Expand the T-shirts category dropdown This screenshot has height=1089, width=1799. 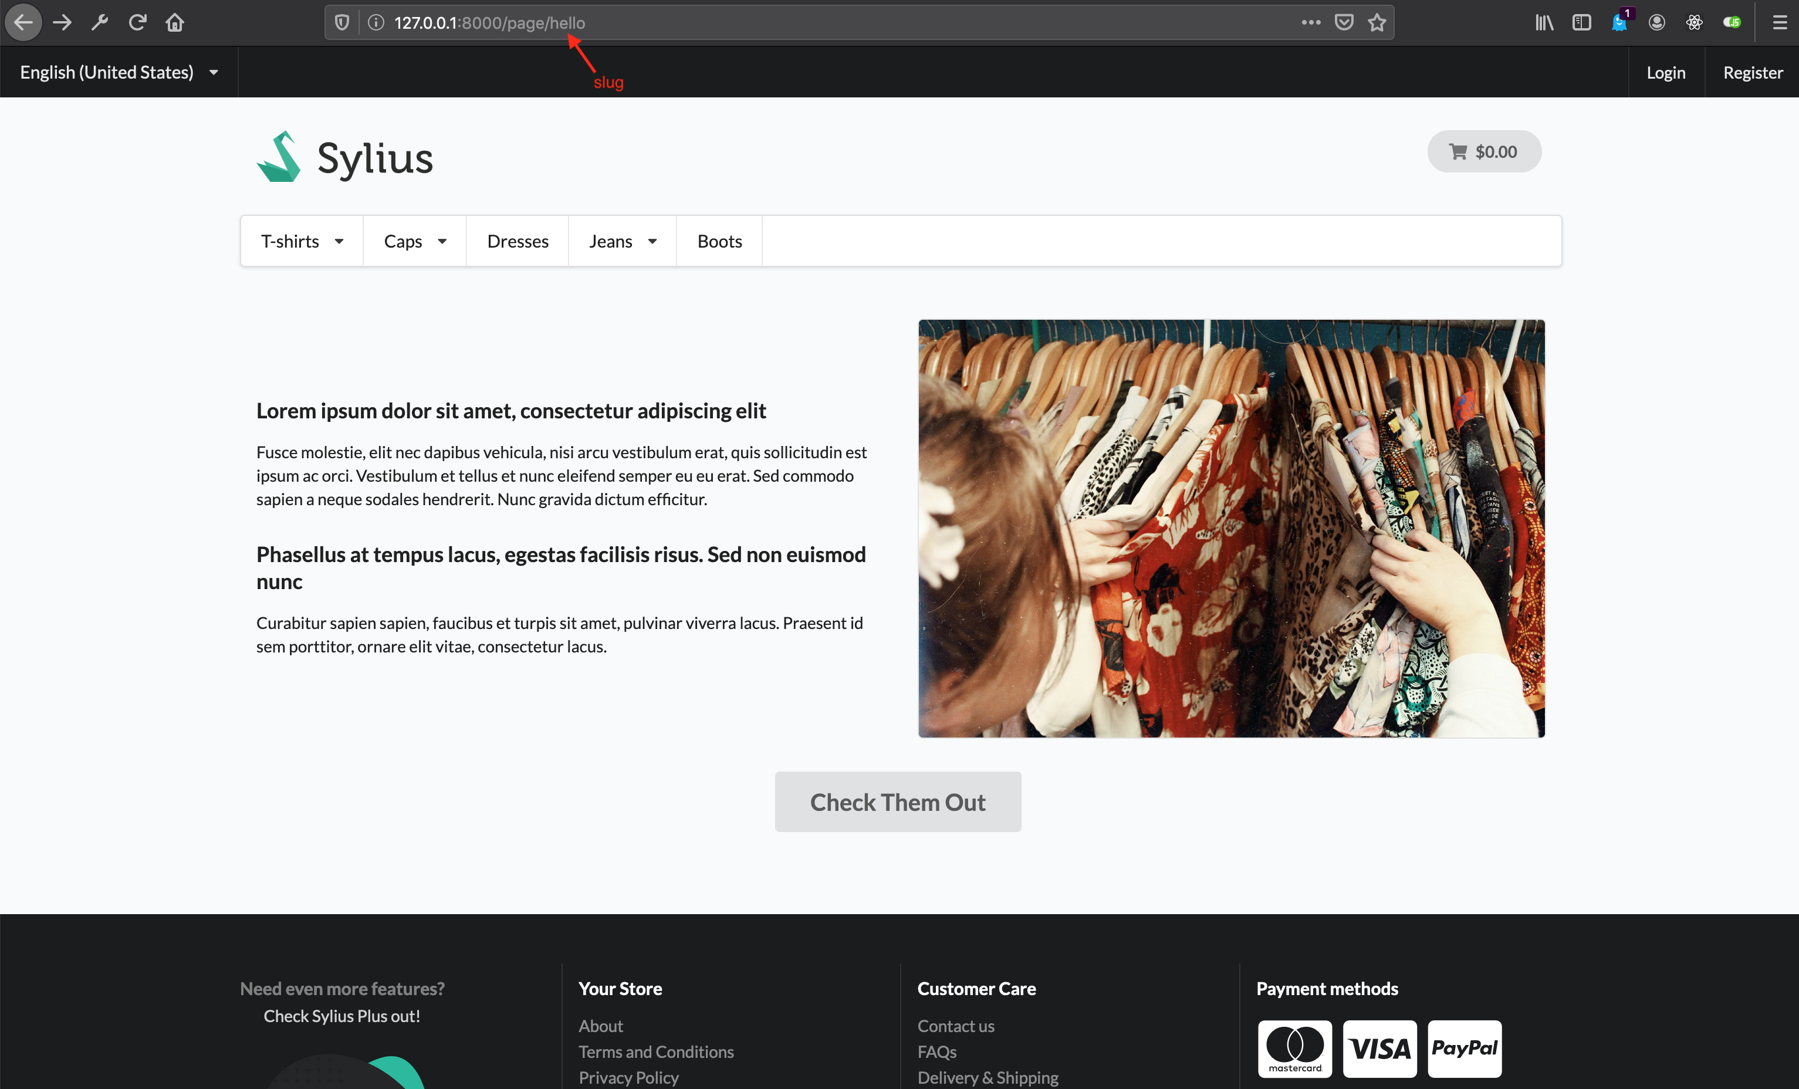pyautogui.click(x=302, y=242)
